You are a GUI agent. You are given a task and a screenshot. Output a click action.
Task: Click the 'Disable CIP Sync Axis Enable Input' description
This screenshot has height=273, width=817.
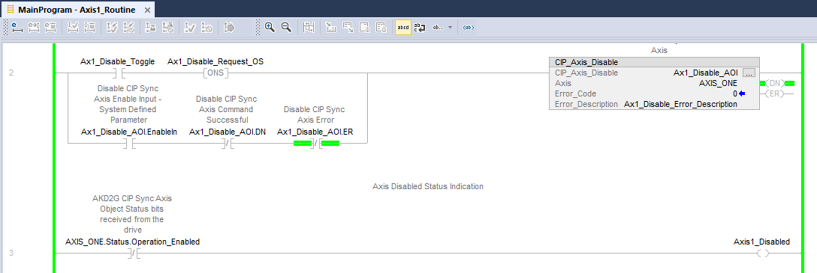(128, 104)
